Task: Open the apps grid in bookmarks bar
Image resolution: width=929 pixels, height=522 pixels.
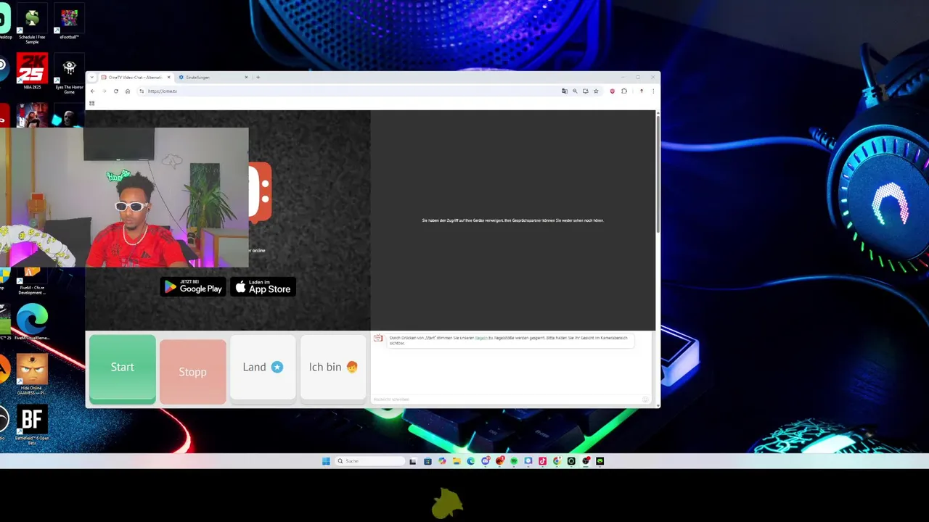Action: pos(91,103)
